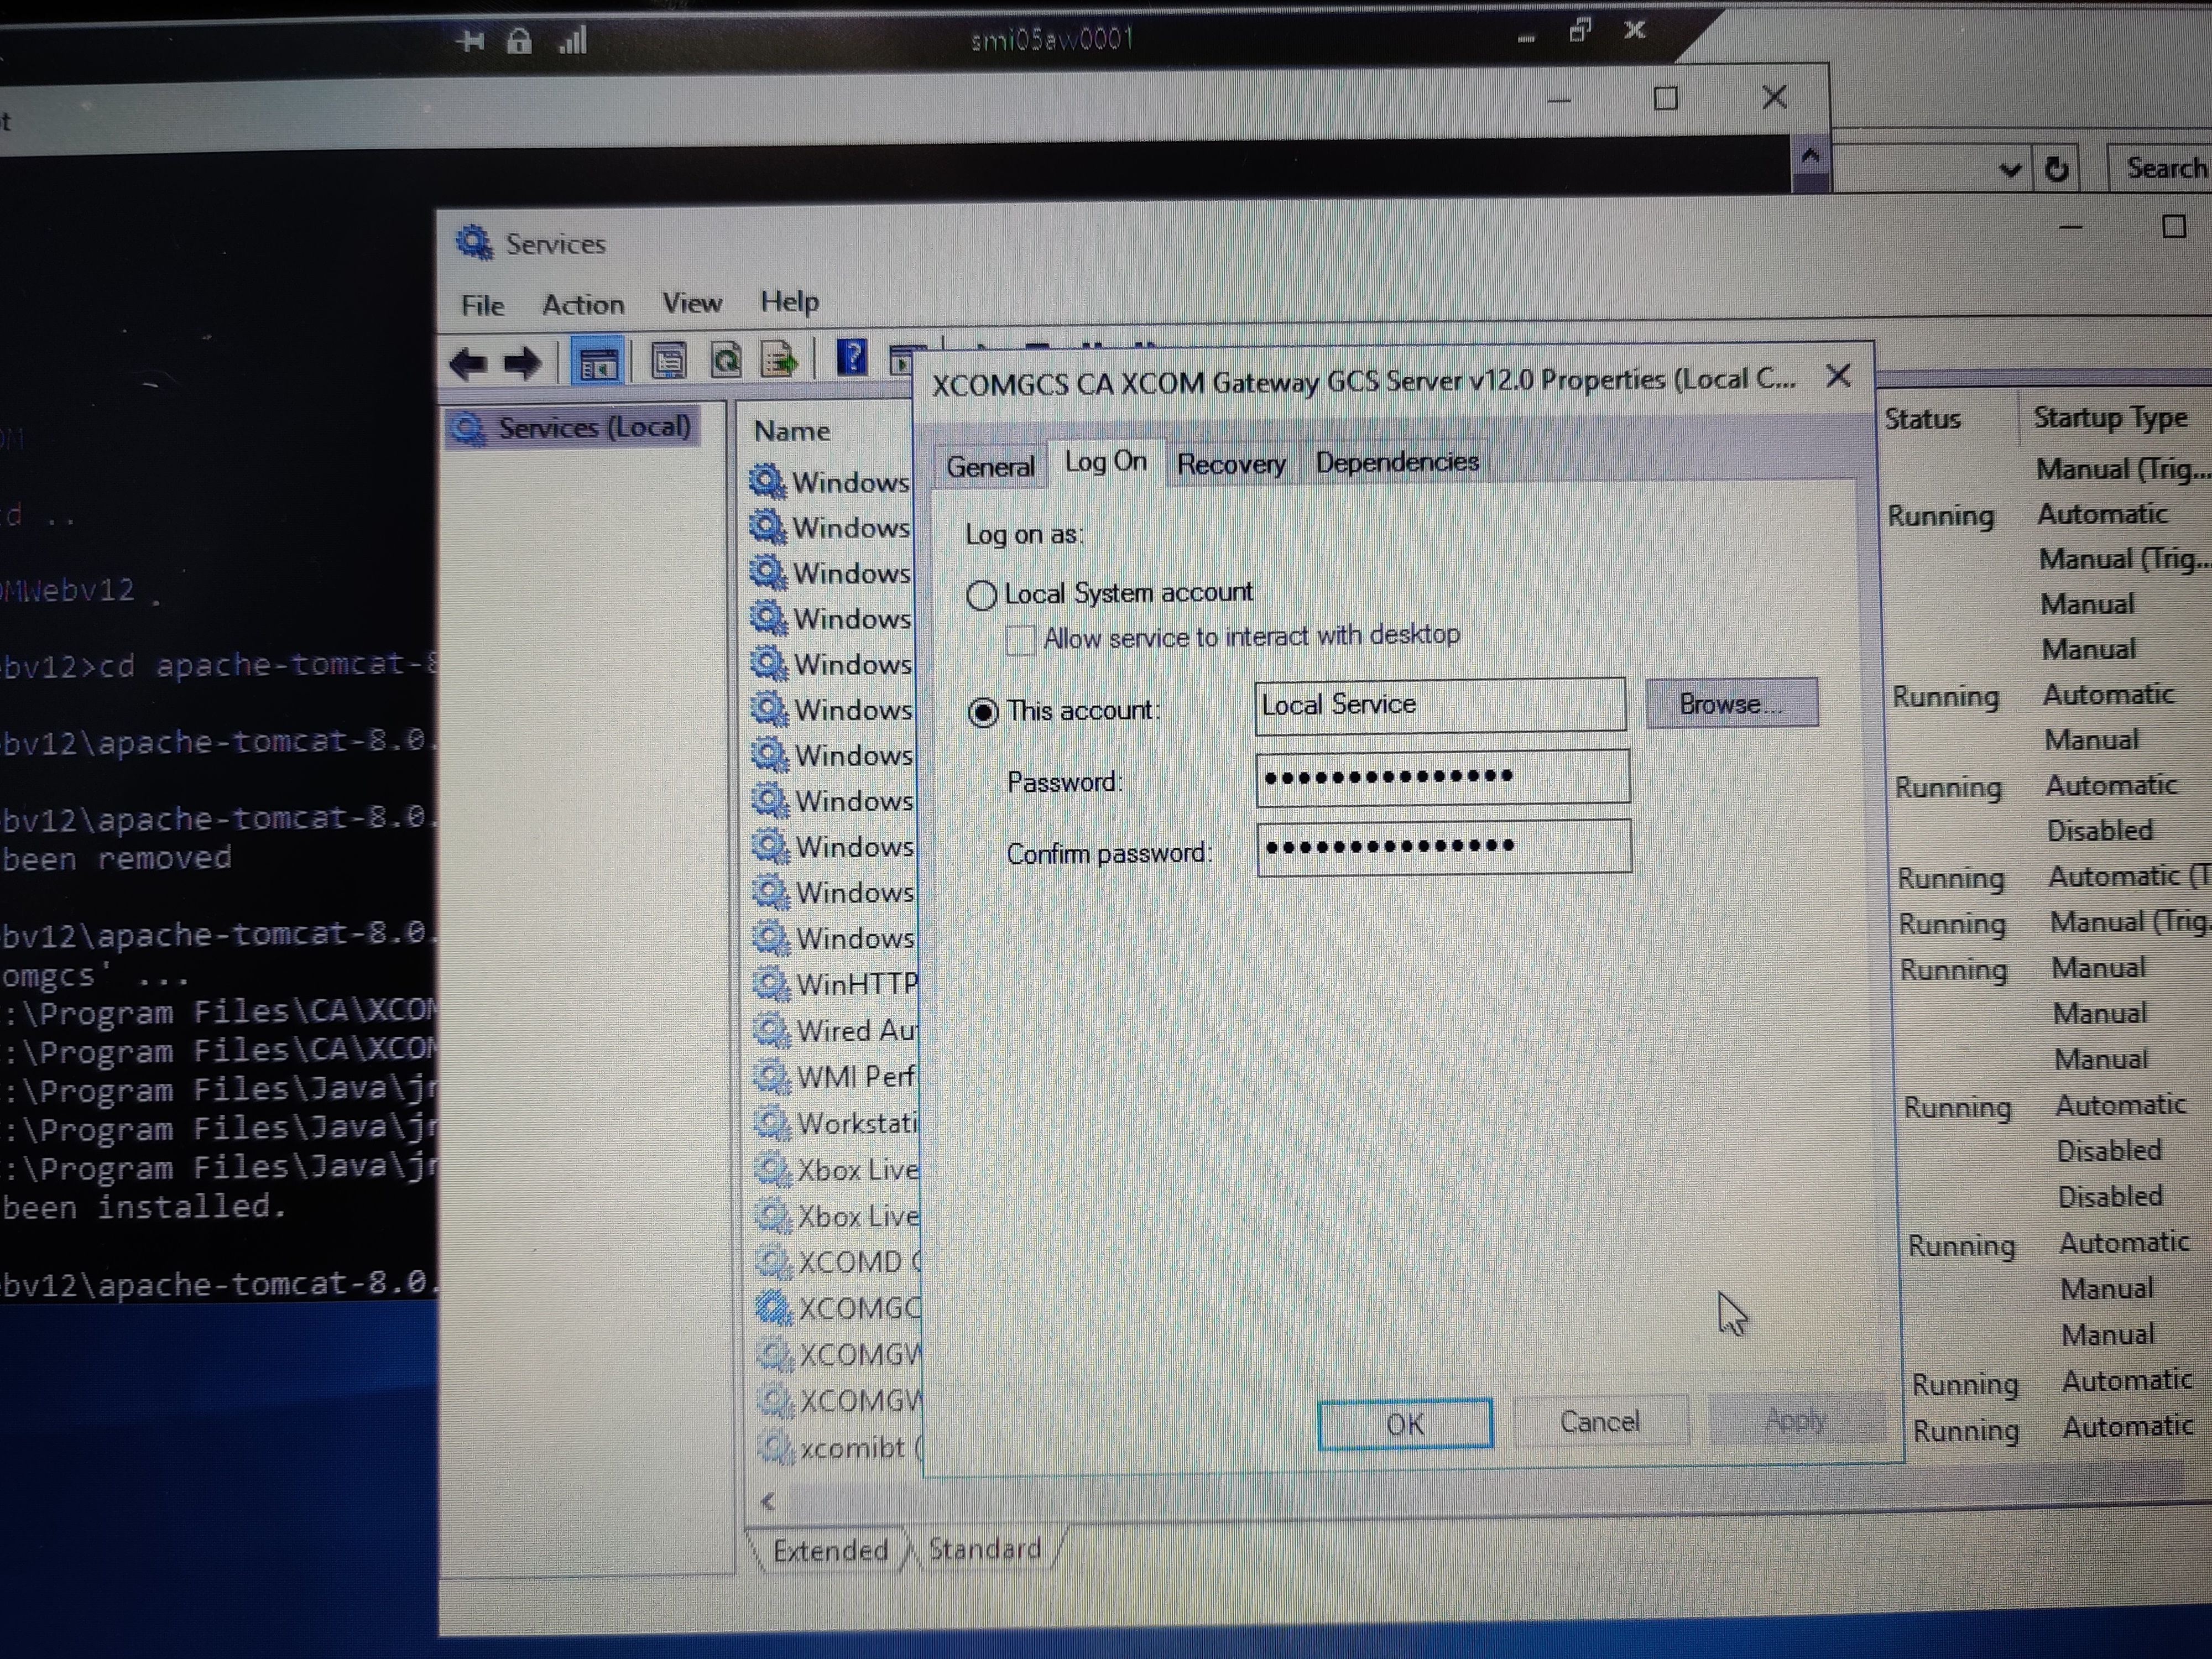This screenshot has height=1659, width=2212.
Task: Click the OK button
Action: coord(1404,1424)
